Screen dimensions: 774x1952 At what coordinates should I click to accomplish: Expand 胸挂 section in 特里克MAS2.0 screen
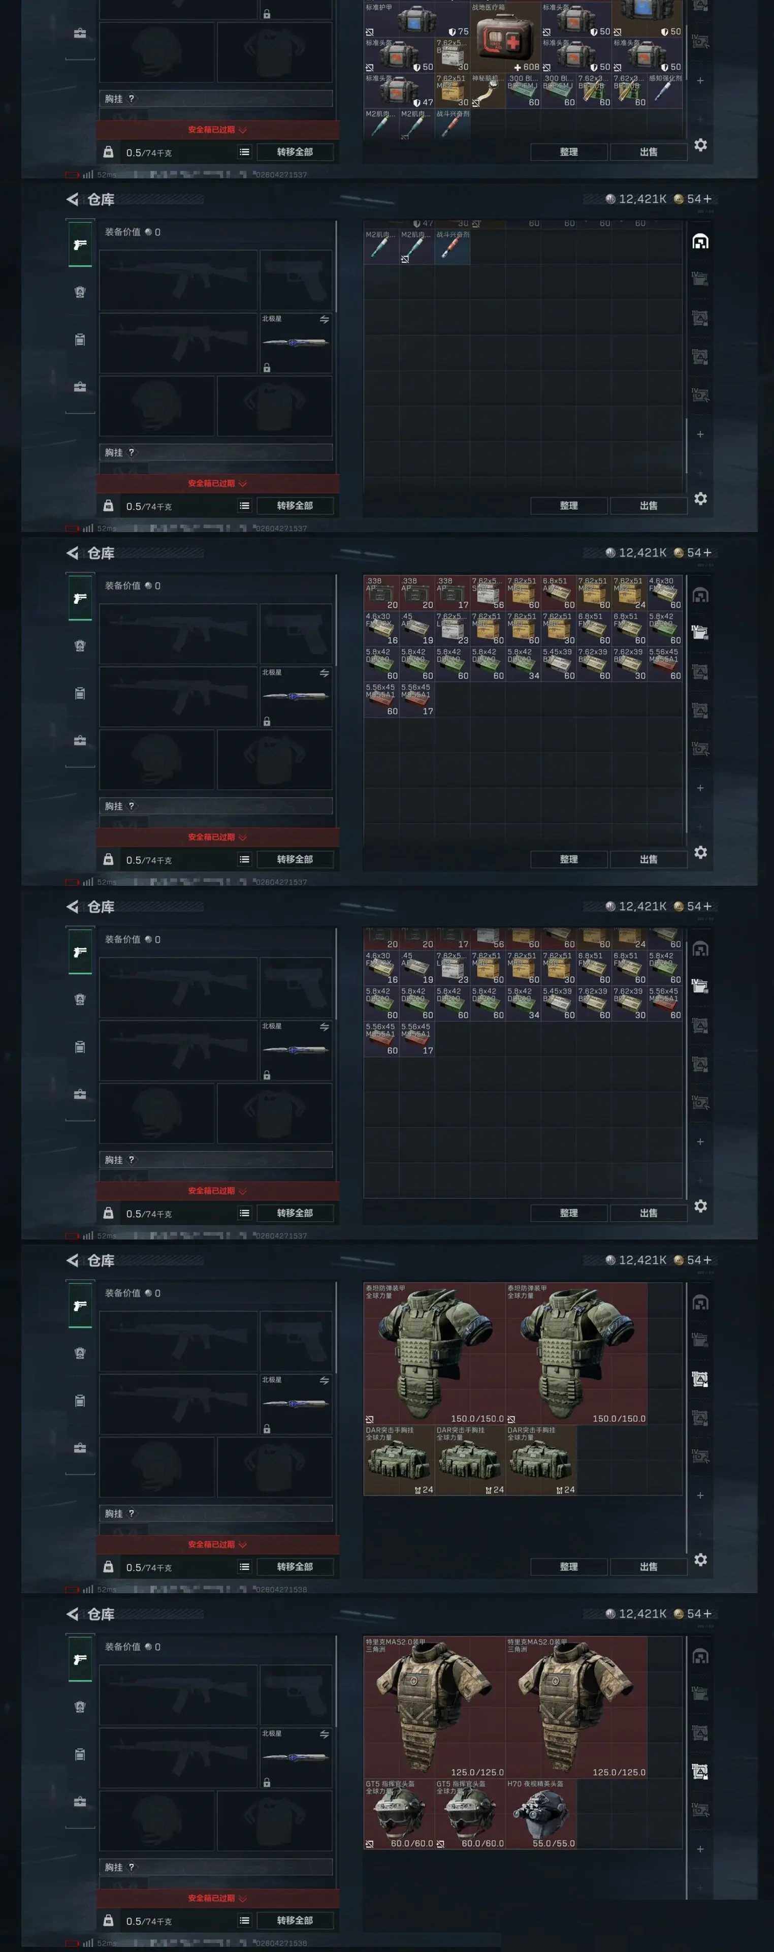point(216,1867)
